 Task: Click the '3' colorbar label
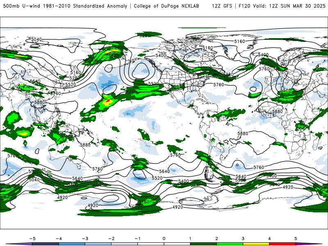(243, 239)
